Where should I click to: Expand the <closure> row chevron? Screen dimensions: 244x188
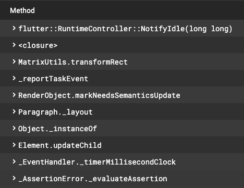(14, 45)
